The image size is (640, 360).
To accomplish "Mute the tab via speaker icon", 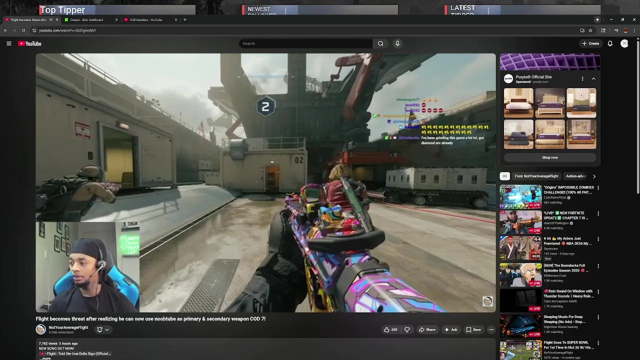I will tap(50, 19).
